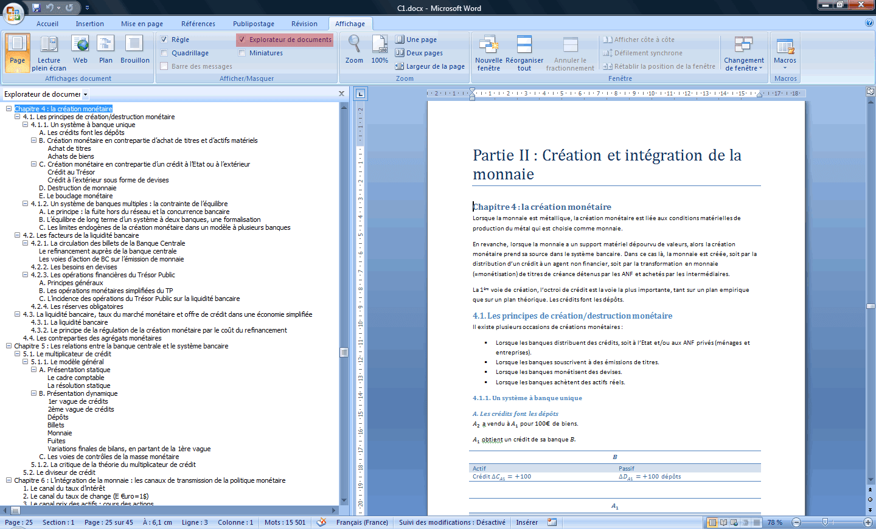Jump to 5.2. Le diviseur de crédit
Screen dimensions: 876x529
(59, 472)
